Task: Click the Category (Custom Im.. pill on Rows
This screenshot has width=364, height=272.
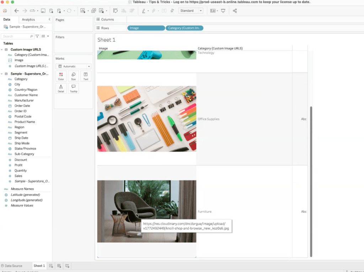Action: click(x=184, y=28)
